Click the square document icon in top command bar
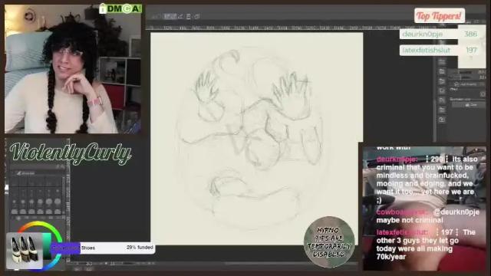The height and width of the screenshot is (276, 491). [x=189, y=16]
